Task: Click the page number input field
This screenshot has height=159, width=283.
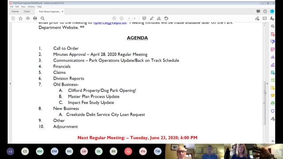Action: [x=129, y=19]
